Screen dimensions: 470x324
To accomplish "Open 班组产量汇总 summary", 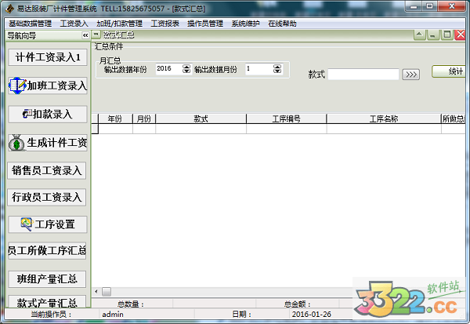I will point(47,279).
